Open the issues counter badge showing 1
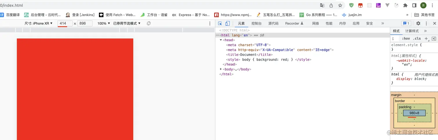Viewport: 438px width, 140px height. (406, 23)
